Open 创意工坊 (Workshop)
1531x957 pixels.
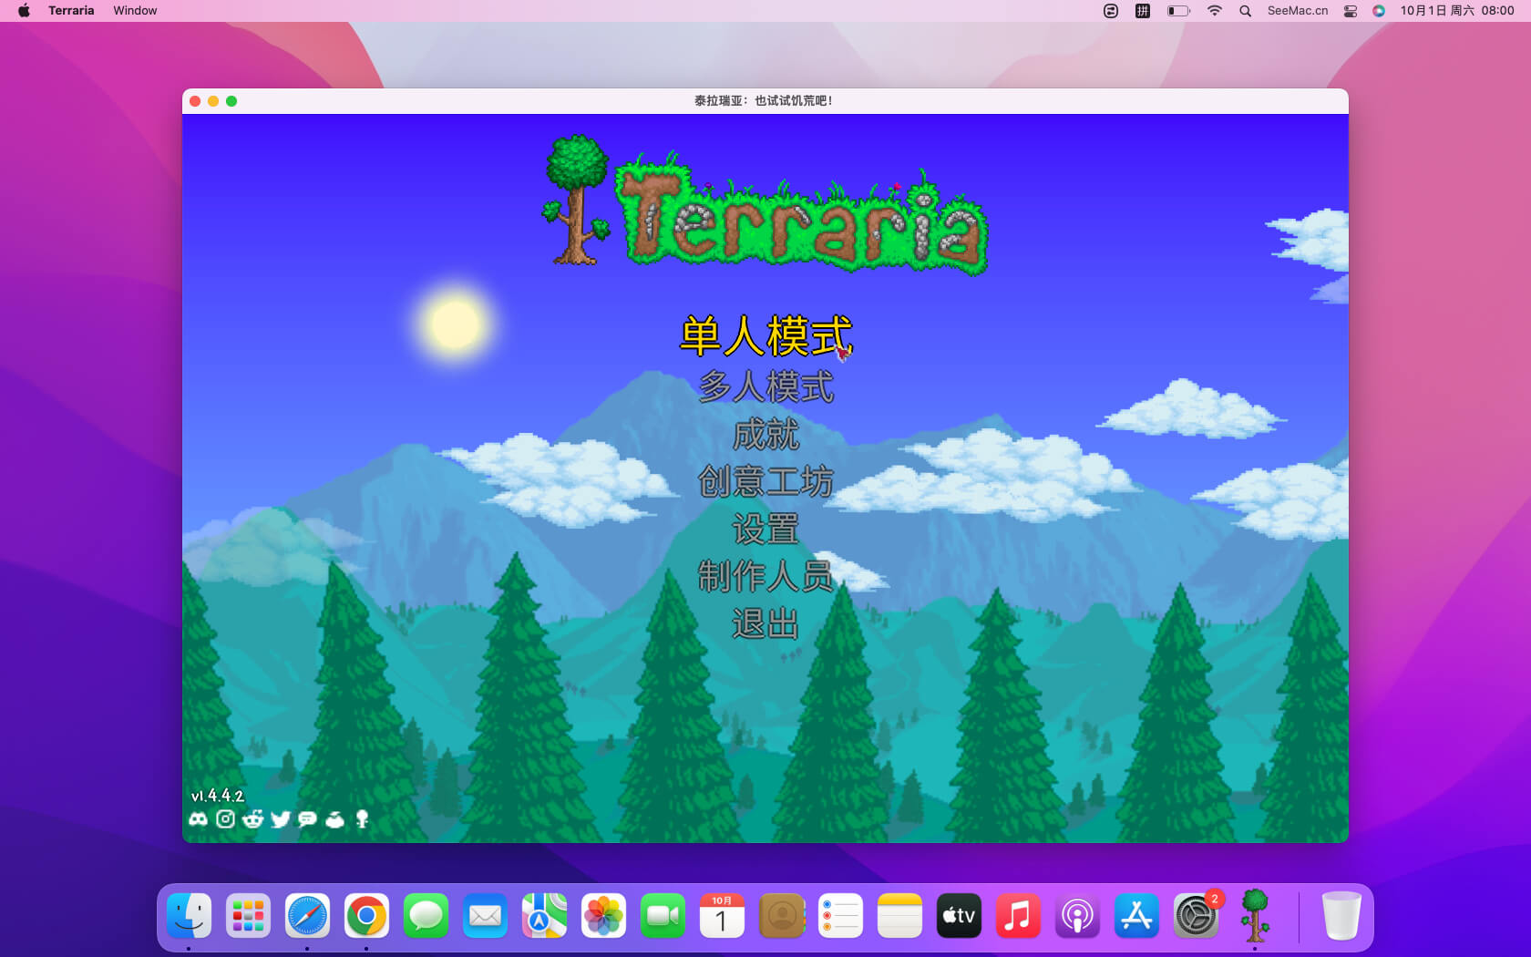click(765, 481)
